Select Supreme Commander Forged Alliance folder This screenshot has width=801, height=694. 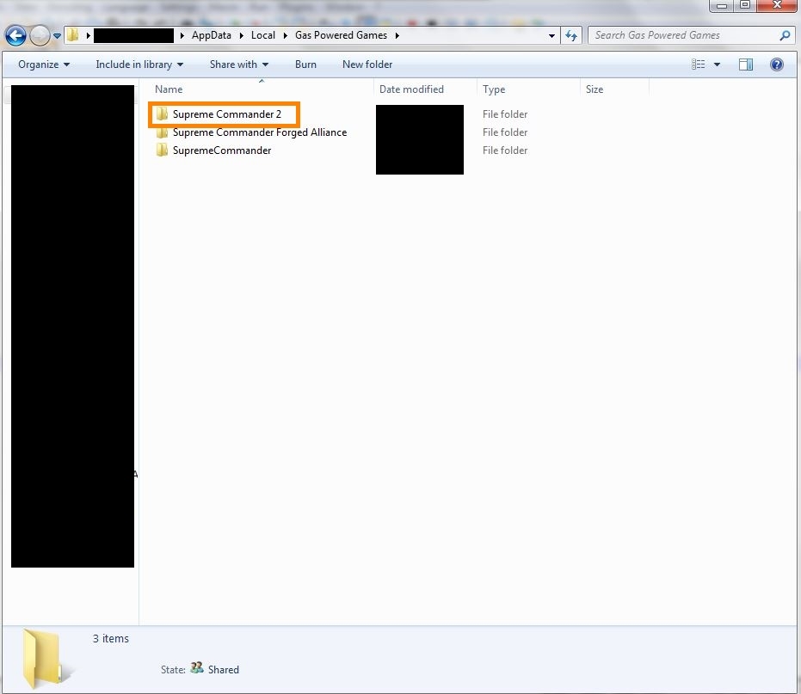[259, 132]
